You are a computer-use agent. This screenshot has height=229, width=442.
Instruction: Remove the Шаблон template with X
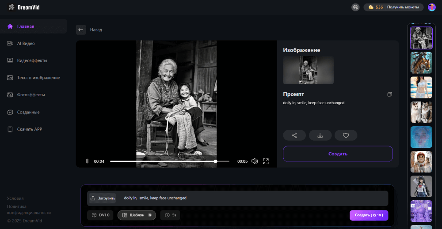[150, 215]
